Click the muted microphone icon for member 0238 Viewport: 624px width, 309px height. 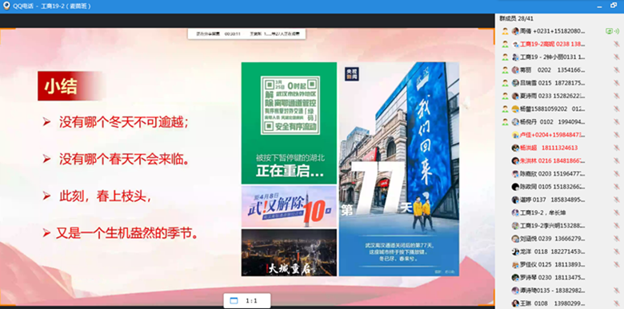[x=617, y=44]
